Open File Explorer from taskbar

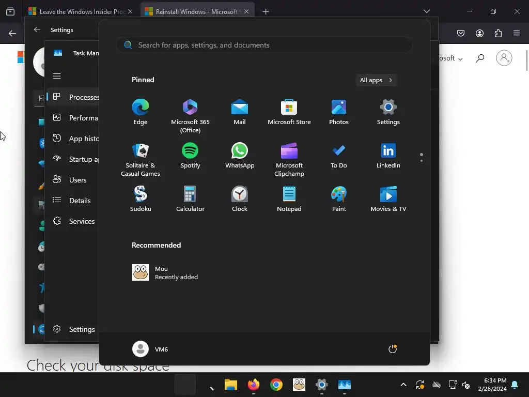(231, 385)
